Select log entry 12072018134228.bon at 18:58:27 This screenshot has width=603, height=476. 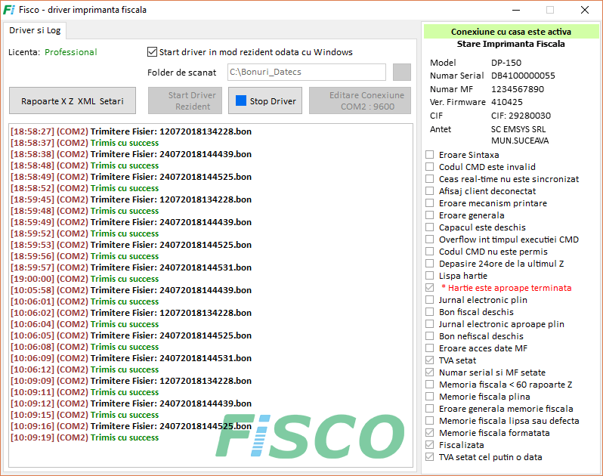point(131,131)
